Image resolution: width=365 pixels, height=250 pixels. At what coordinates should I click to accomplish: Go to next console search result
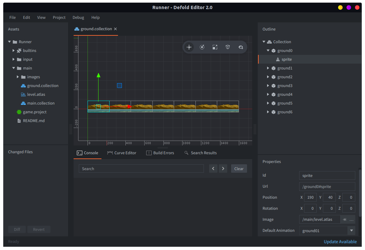[x=223, y=169]
